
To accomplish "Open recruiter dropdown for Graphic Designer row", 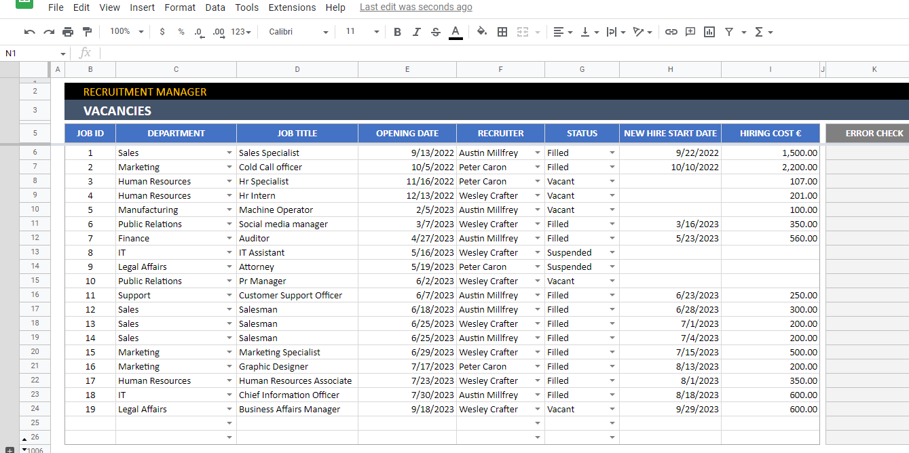I will tap(538, 367).
